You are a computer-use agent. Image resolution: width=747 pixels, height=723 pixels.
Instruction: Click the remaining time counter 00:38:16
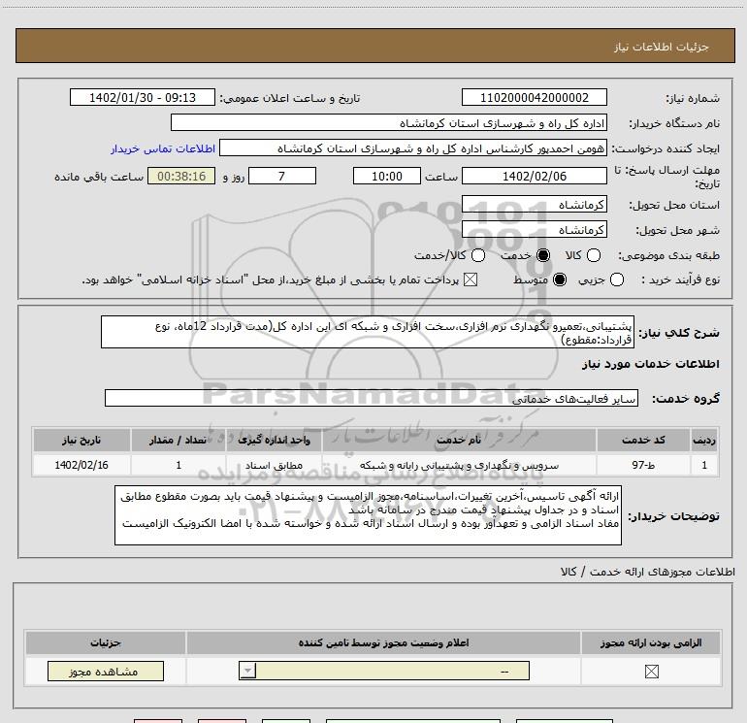[181, 176]
